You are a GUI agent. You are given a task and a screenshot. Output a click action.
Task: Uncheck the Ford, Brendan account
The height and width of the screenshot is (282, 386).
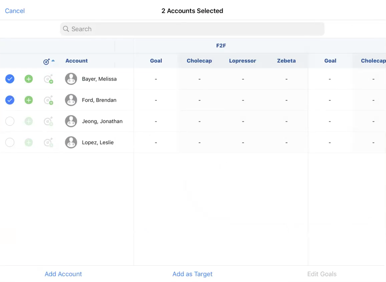tap(10, 100)
